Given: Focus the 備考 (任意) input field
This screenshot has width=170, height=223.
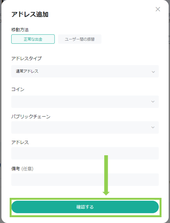Looking at the screenshot, I should click(x=85, y=180).
